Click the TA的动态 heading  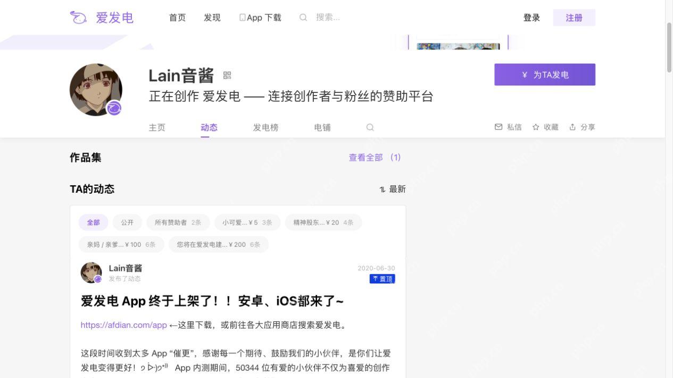coord(92,189)
